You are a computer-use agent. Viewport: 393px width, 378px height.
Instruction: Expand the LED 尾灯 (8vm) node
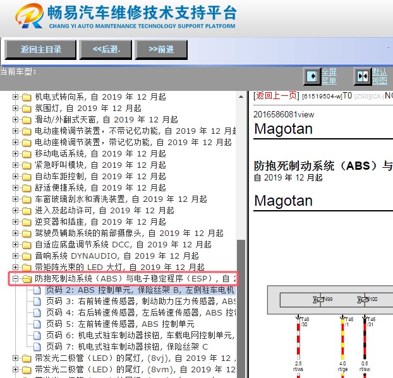pyautogui.click(x=15, y=370)
